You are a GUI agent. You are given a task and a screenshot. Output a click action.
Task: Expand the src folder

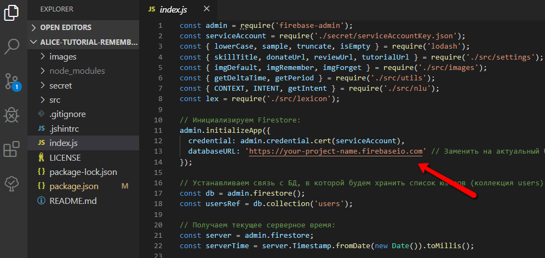[83, 100]
